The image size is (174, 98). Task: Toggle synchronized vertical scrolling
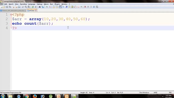point(54,7)
